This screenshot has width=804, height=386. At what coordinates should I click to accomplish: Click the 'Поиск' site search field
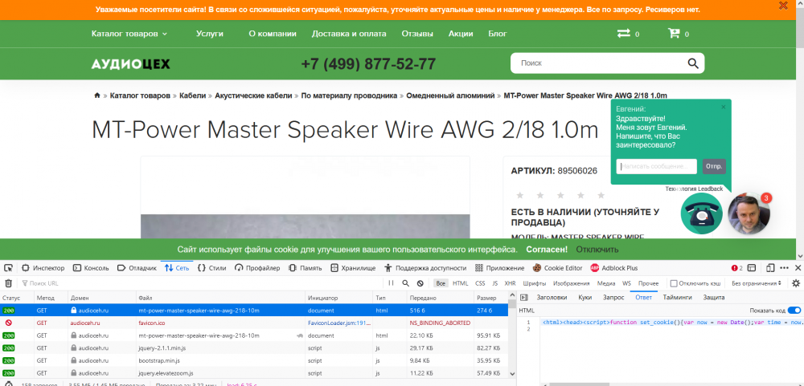click(x=599, y=63)
